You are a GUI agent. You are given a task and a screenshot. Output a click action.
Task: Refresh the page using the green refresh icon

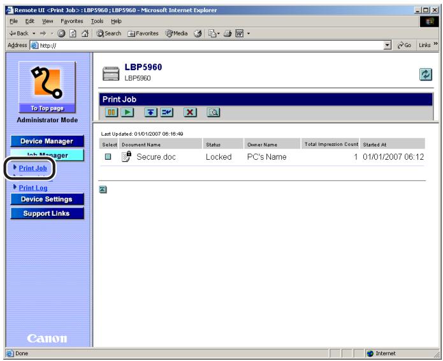tap(426, 74)
